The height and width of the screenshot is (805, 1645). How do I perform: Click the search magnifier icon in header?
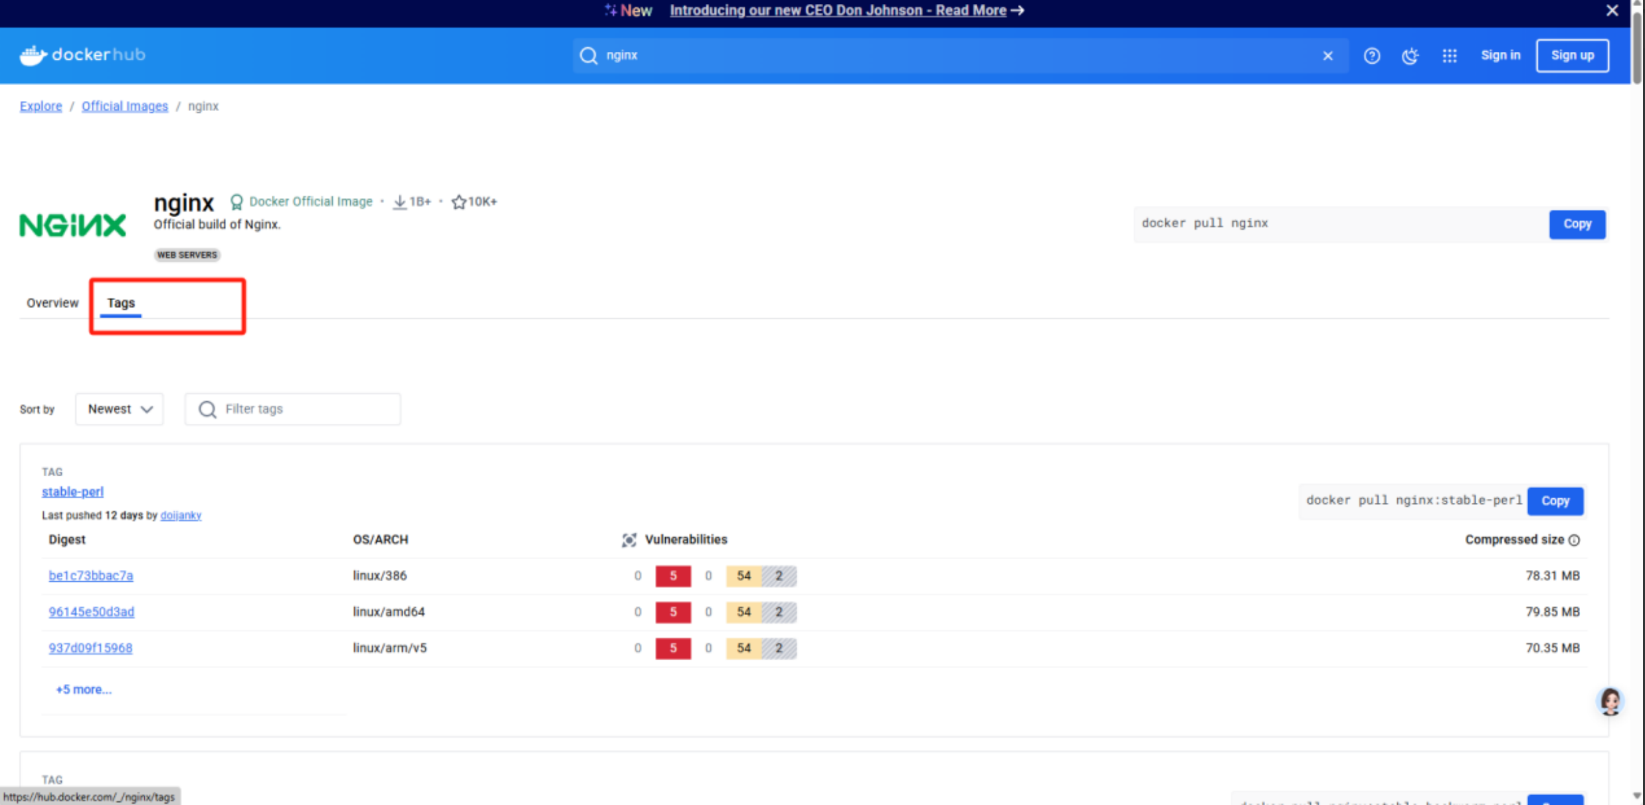(x=588, y=56)
